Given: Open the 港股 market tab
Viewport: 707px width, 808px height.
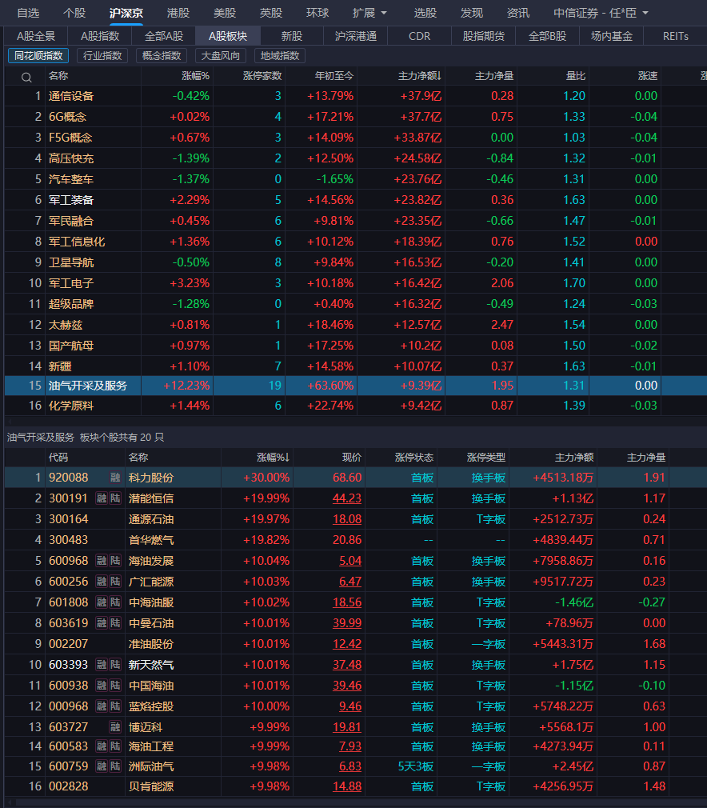Looking at the screenshot, I should tap(178, 13).
